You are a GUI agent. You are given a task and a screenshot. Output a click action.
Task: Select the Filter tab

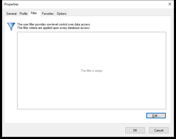coord(35,13)
